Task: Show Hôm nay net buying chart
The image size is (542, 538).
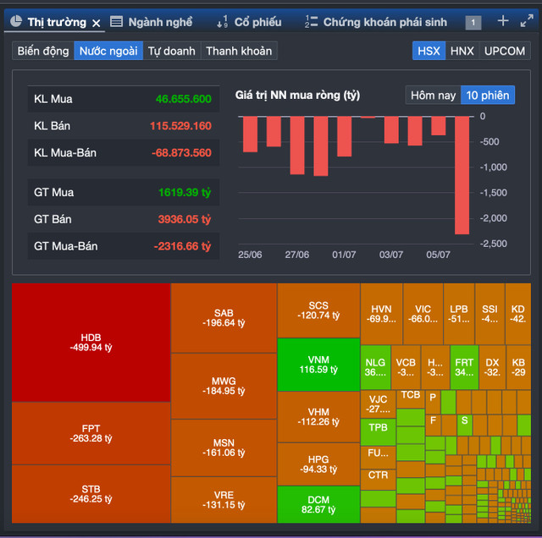Action: pyautogui.click(x=433, y=95)
